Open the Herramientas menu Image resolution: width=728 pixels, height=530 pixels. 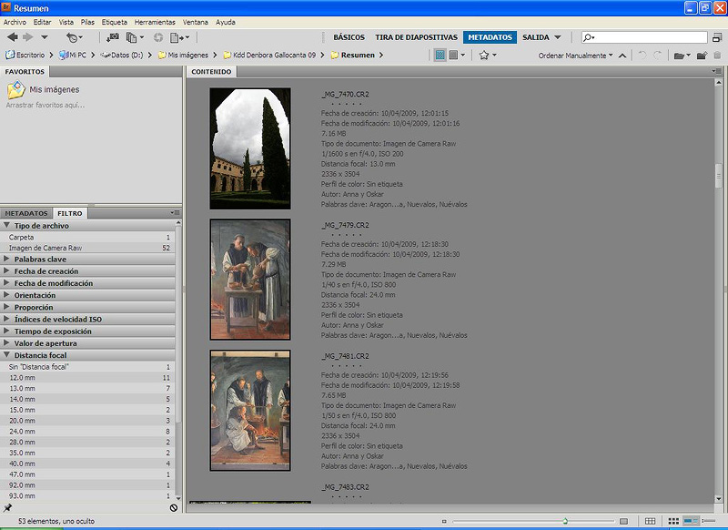(155, 22)
